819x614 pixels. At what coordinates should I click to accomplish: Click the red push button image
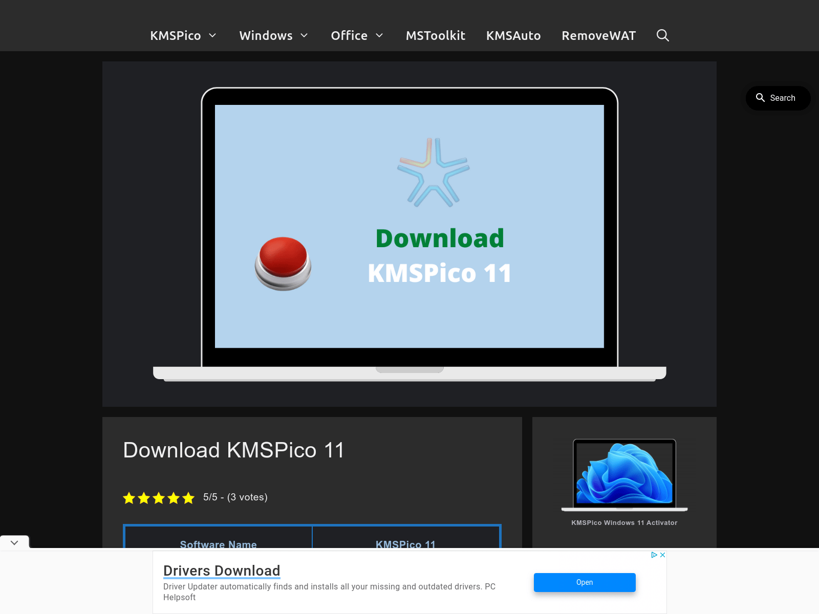click(283, 264)
